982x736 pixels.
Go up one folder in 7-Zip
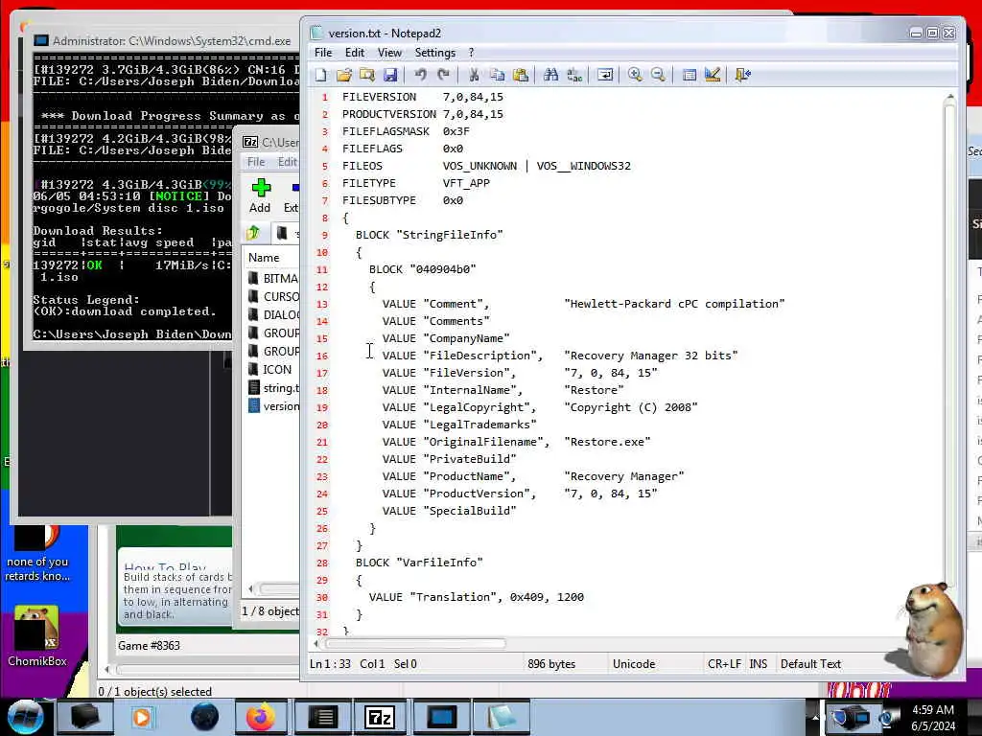coord(253,234)
